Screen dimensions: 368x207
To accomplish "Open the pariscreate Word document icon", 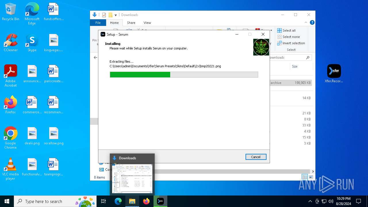I will [x=53, y=74].
